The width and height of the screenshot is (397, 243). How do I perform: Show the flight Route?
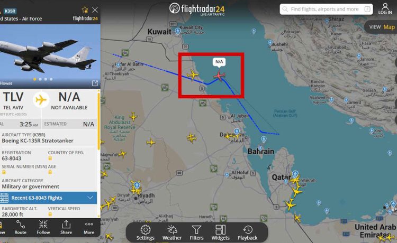coord(20,227)
